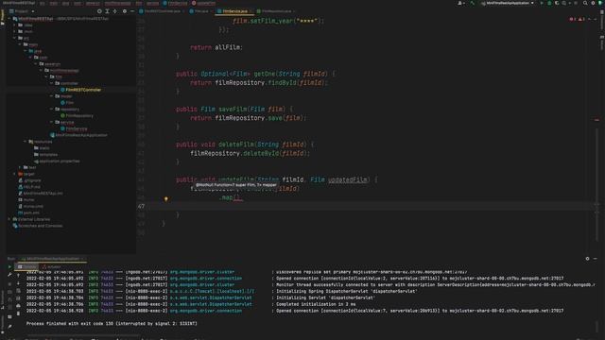
Task: Click the stop icon in the top toolbar
Action: click(576, 3)
